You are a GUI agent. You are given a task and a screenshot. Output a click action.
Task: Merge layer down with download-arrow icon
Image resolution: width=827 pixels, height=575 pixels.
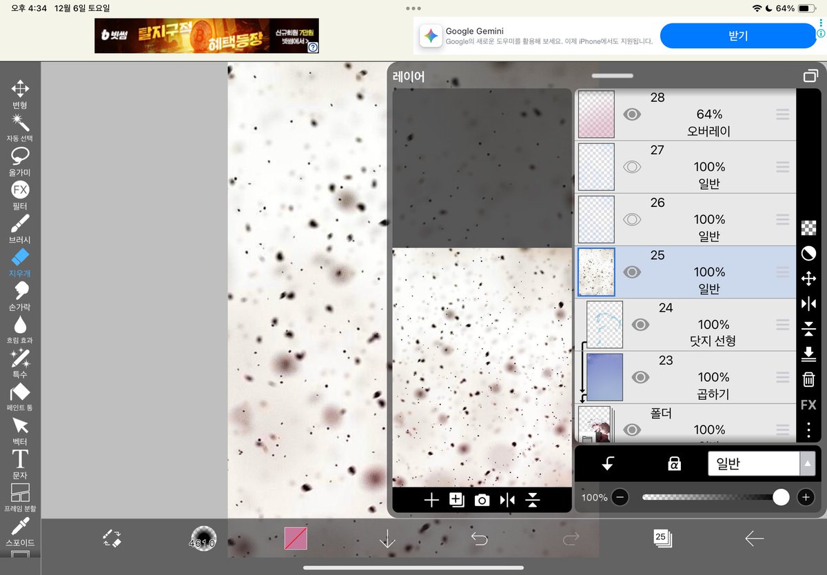(x=809, y=354)
